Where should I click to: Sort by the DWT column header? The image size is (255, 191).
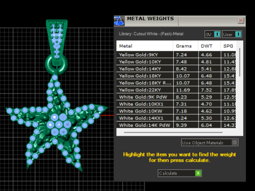coord(210,46)
